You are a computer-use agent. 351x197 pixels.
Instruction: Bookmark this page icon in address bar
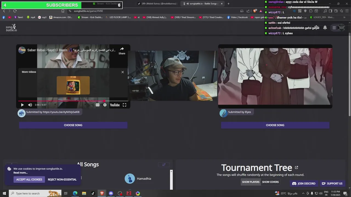point(63,11)
